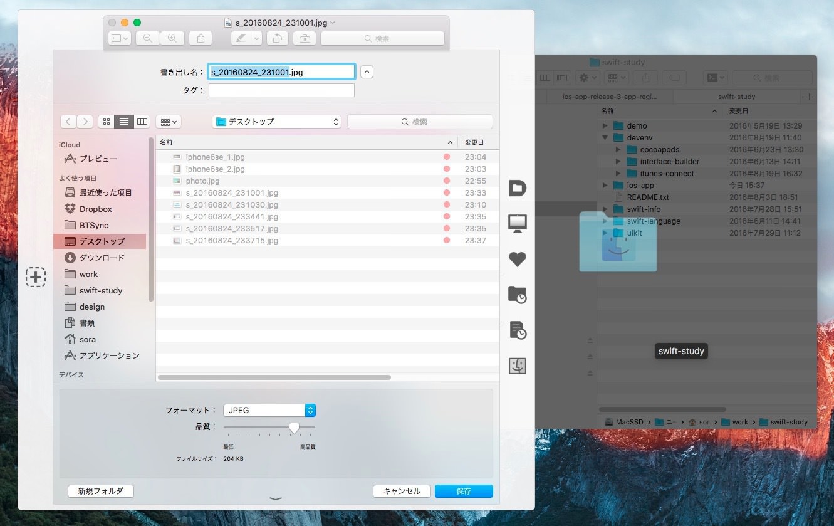Expand the ios-app folder in Finder

(x=605, y=186)
